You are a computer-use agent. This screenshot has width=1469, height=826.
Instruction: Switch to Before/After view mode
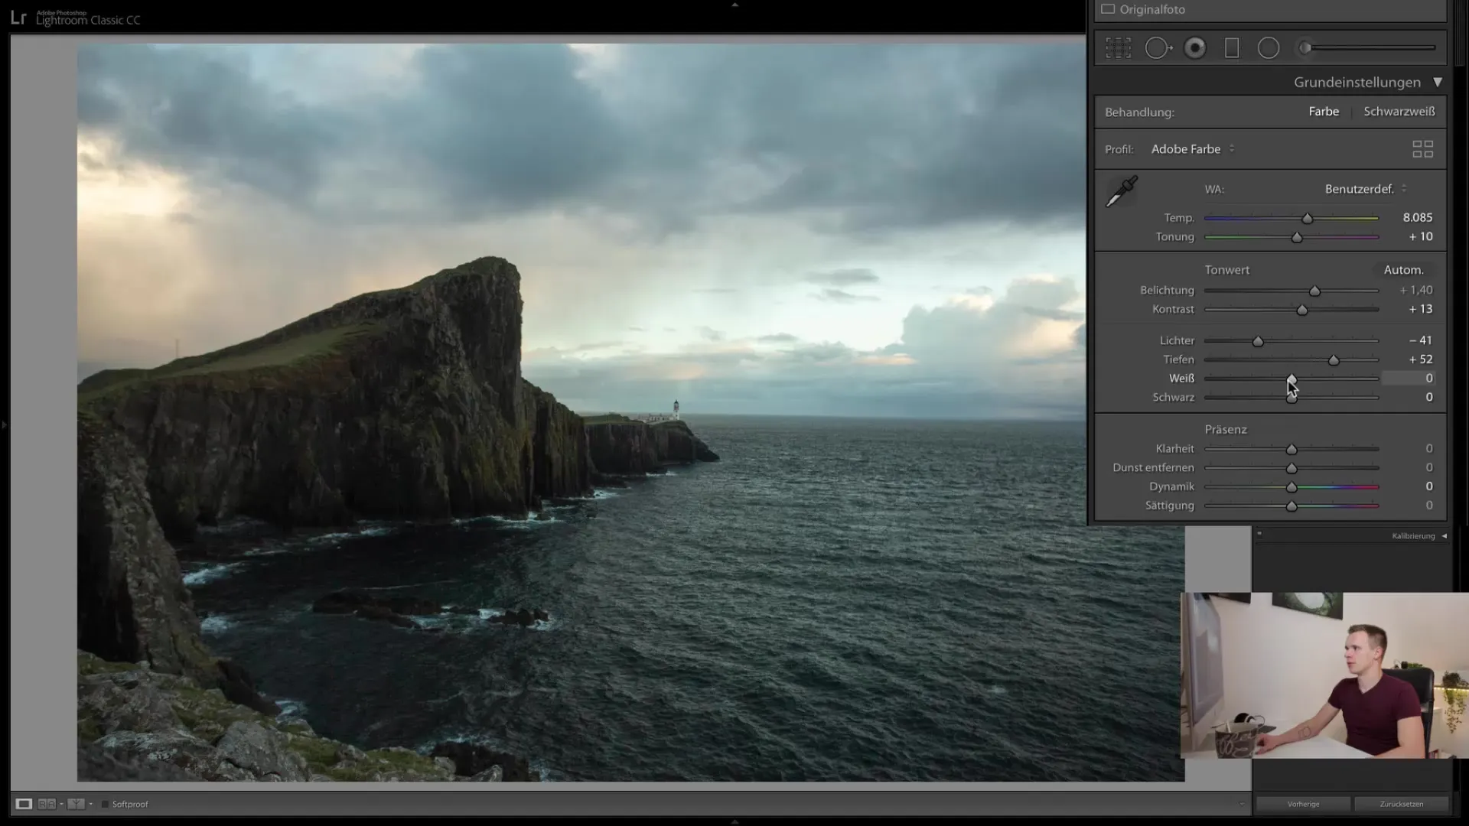tap(76, 804)
